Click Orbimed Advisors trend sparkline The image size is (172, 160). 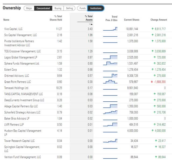click(110, 76)
